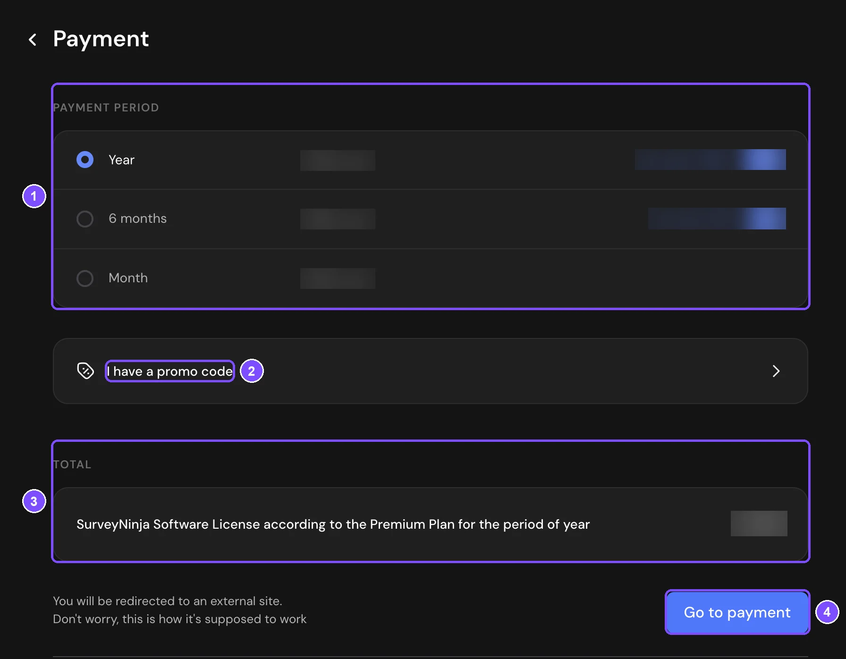
Task: Expand the promo code row chevron
Action: pos(776,371)
